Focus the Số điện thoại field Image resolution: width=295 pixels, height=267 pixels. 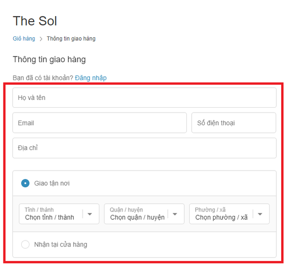[x=234, y=123]
